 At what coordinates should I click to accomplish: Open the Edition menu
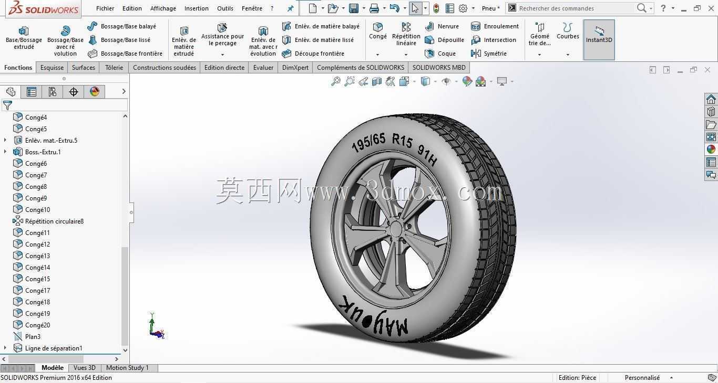coord(132,8)
